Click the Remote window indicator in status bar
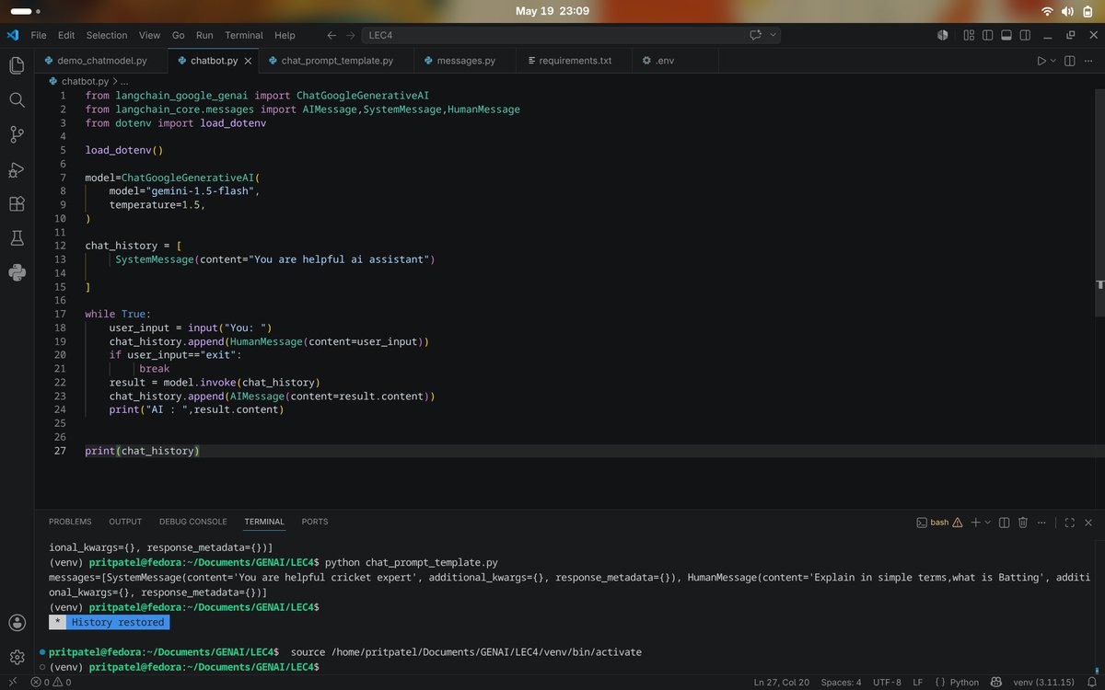1105x690 pixels. click(12, 682)
